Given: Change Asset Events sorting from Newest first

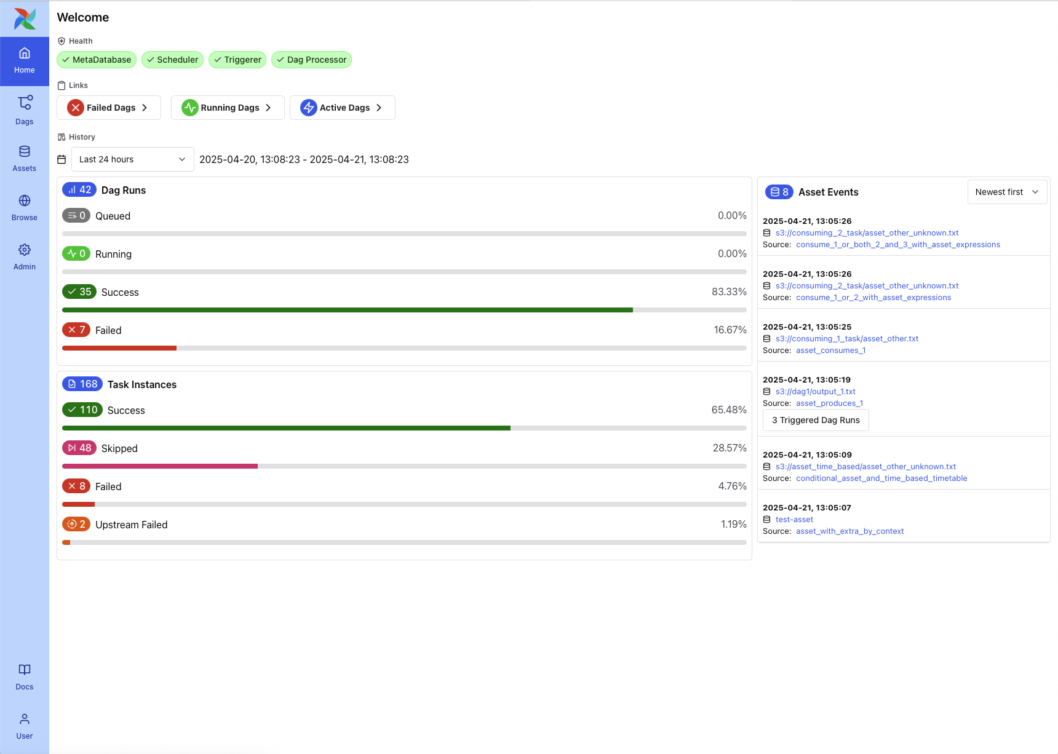Looking at the screenshot, I should pos(1007,192).
